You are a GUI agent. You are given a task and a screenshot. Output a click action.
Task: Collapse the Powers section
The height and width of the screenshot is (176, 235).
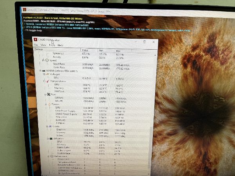46,104
